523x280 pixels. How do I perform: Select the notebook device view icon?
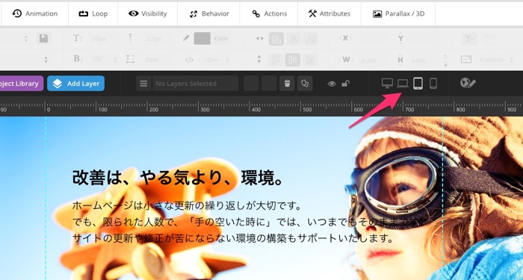tap(403, 84)
